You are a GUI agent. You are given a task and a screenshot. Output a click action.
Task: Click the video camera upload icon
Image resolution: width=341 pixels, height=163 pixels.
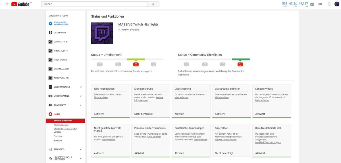(x=320, y=4)
